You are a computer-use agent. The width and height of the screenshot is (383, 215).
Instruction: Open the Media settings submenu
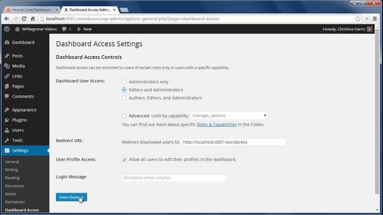pyautogui.click(x=11, y=193)
